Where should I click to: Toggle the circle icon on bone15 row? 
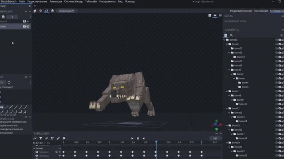276,125
